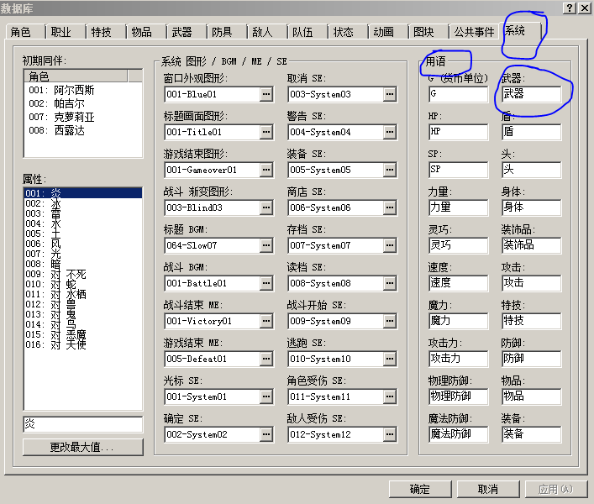Open browse button for 游戏结束图形 001-Gameover01
The height and width of the screenshot is (504, 594).
pyautogui.click(x=266, y=170)
